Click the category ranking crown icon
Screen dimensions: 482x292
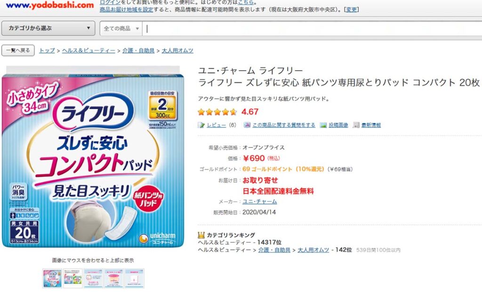point(201,235)
